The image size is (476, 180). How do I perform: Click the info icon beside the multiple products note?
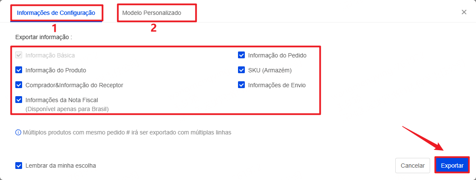point(18,132)
